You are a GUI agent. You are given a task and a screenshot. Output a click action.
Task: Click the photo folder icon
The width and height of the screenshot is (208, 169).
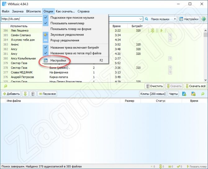pyautogui.click(x=193, y=94)
